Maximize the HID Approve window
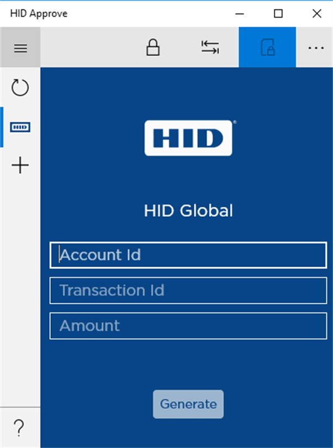 pos(278,13)
